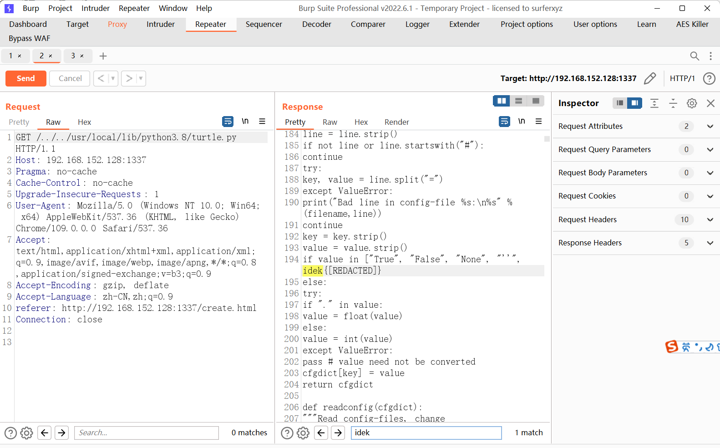Click the Send request button
The image size is (720, 448).
click(26, 78)
